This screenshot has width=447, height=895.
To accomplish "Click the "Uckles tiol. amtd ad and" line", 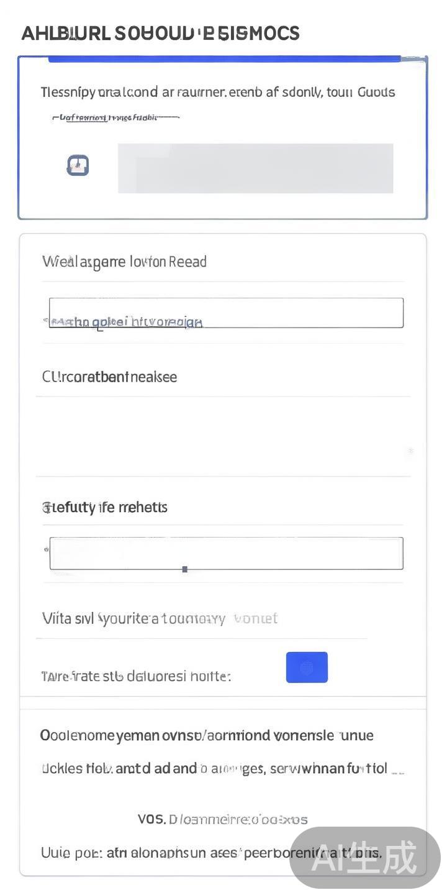I will pos(214,769).
